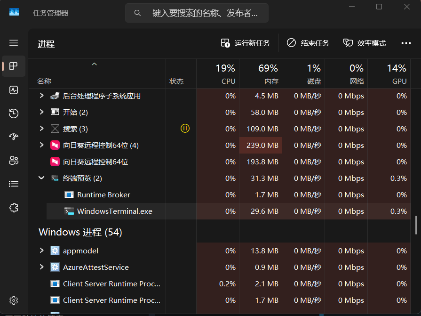Screen dimensions: 421x316
Task: Click the Windows 进程 (54) group heading
Action: 80,232
